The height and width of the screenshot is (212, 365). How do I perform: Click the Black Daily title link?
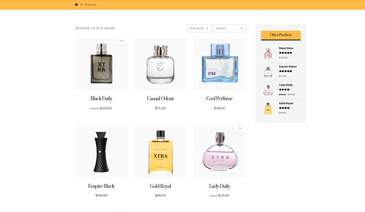pos(101,98)
